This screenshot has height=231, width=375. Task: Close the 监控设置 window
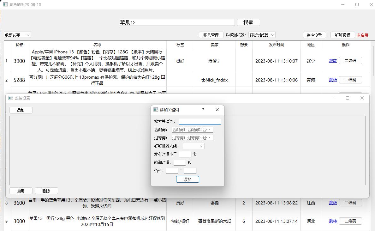click(x=362, y=98)
